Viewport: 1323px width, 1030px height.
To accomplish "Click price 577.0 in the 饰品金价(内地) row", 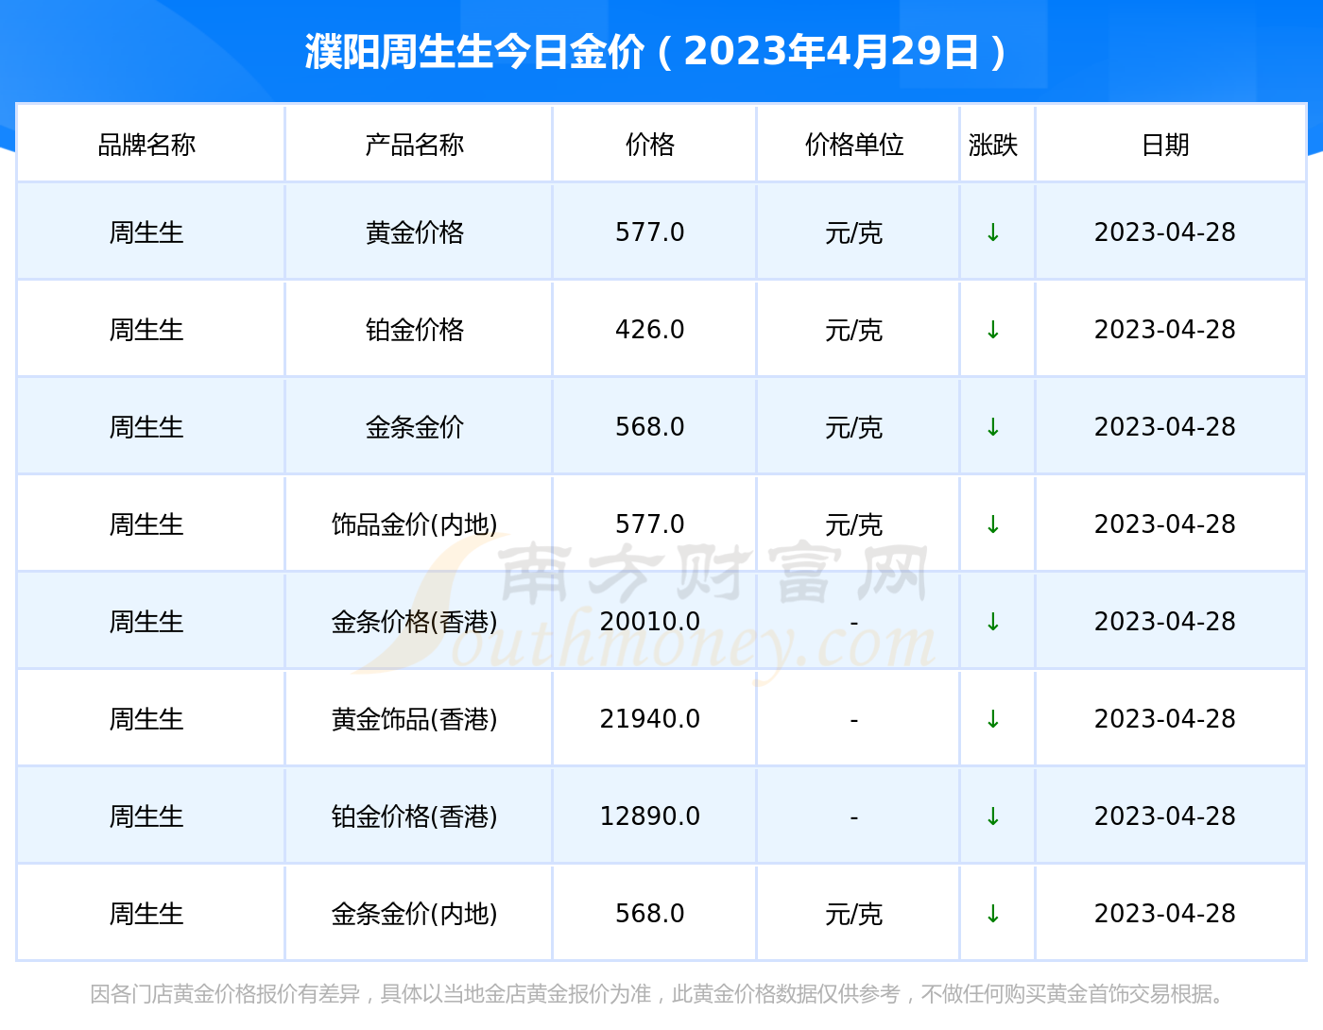I will 650,524.
